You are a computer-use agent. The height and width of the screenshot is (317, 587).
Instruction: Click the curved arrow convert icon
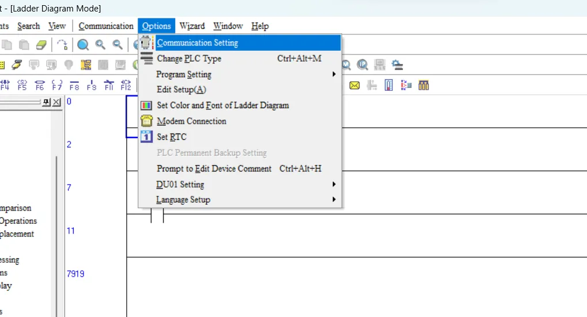pyautogui.click(x=62, y=45)
